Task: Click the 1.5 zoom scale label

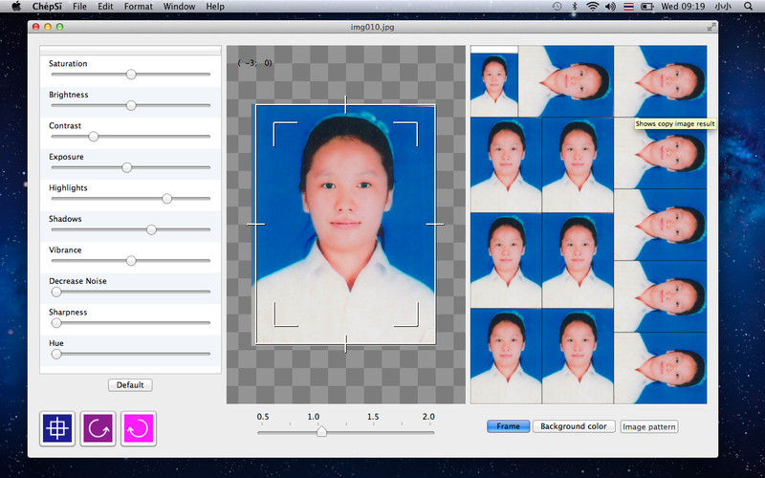Action: click(x=373, y=417)
